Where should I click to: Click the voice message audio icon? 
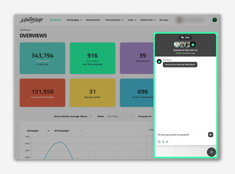[x=167, y=142]
